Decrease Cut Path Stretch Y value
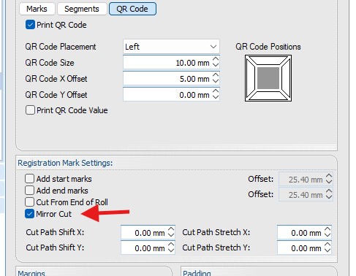This screenshot has width=356, height=276. [327, 251]
